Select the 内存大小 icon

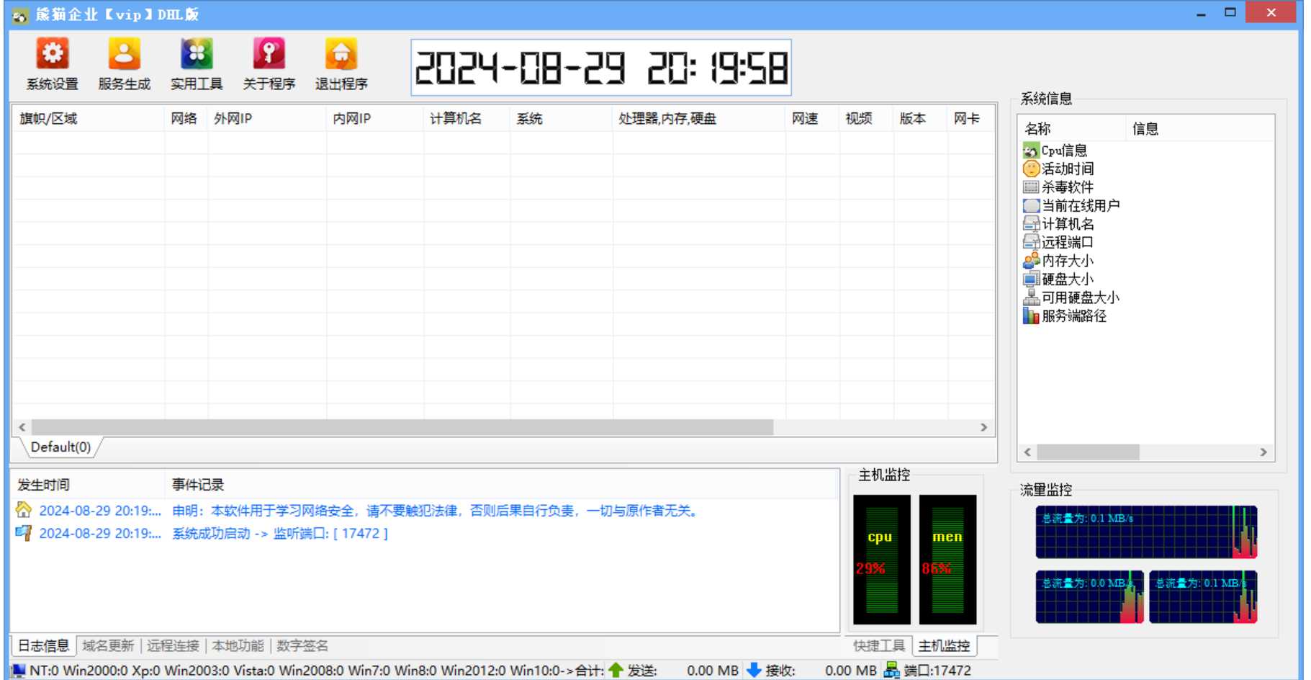(1031, 261)
